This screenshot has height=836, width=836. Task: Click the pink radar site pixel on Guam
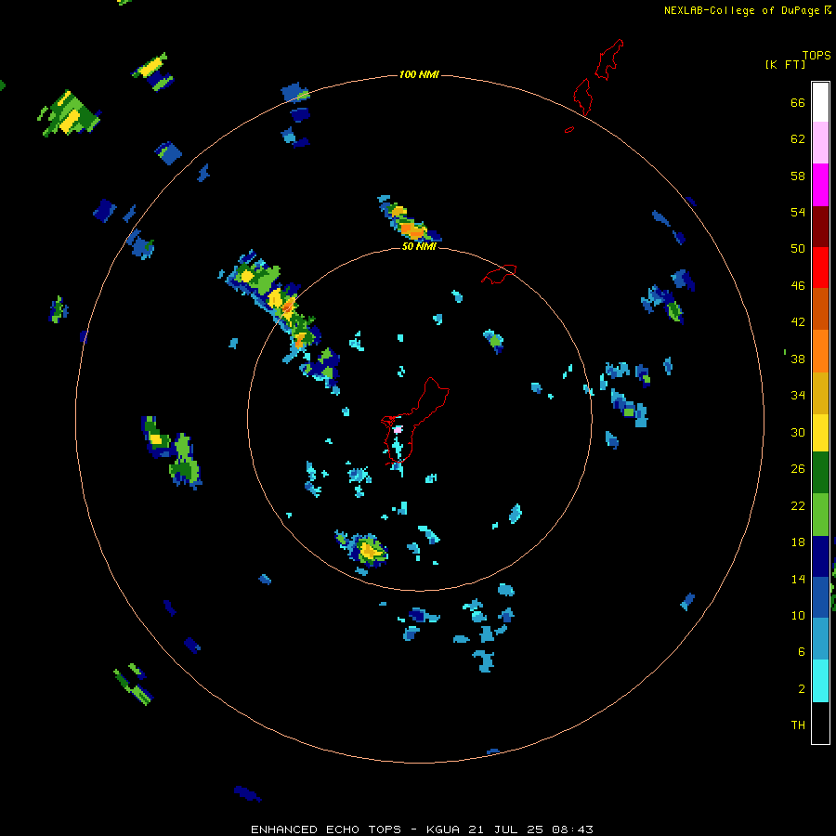(398, 428)
